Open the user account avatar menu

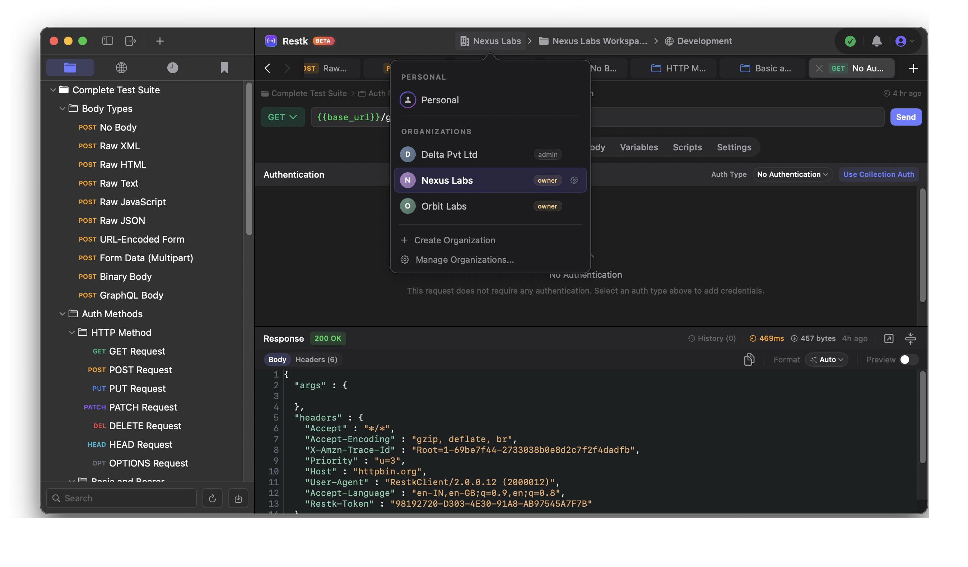point(904,41)
